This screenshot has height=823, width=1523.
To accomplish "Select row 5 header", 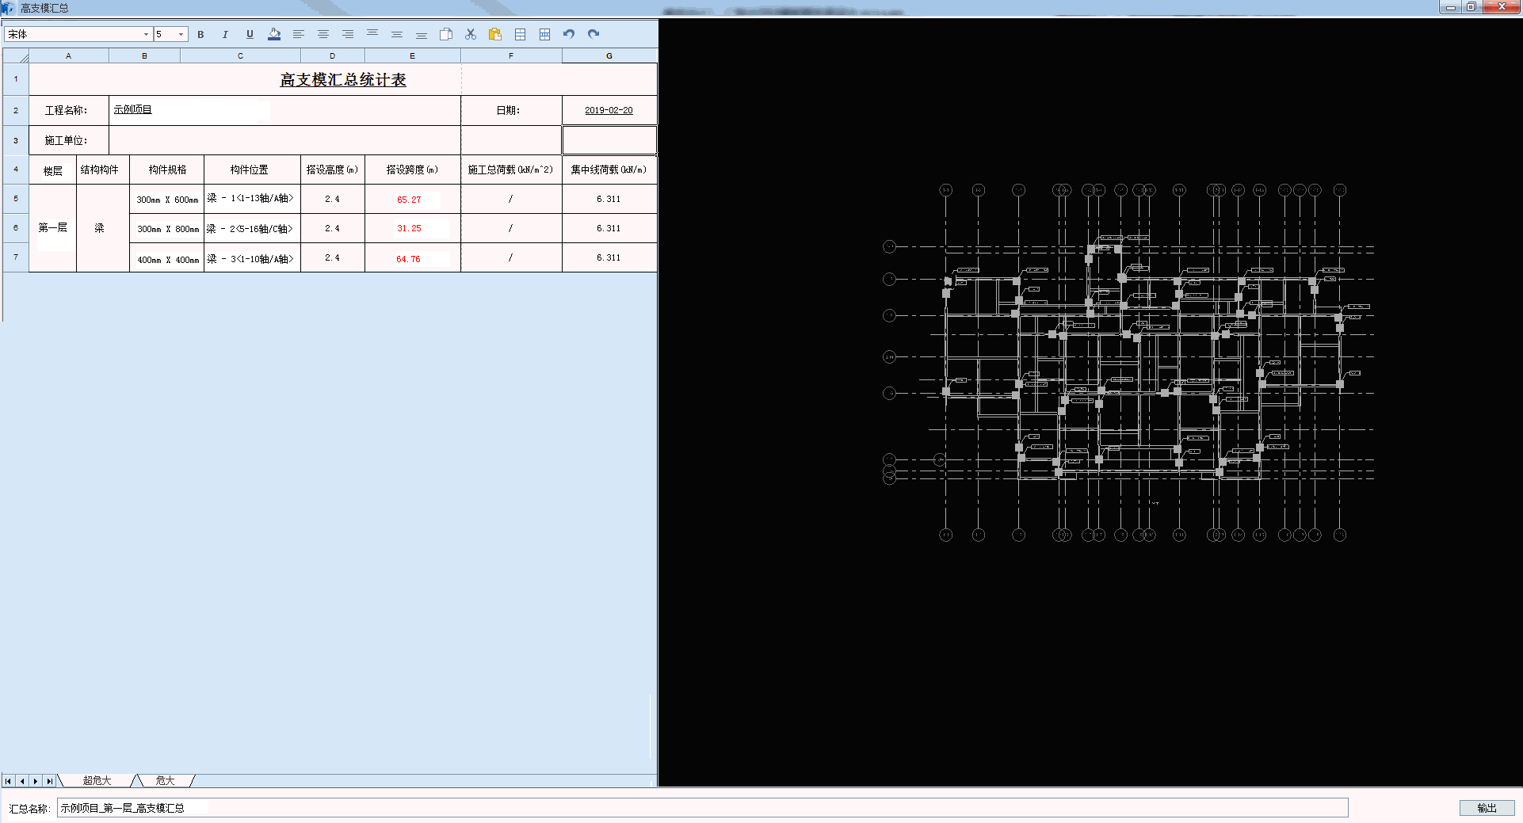I will [15, 199].
